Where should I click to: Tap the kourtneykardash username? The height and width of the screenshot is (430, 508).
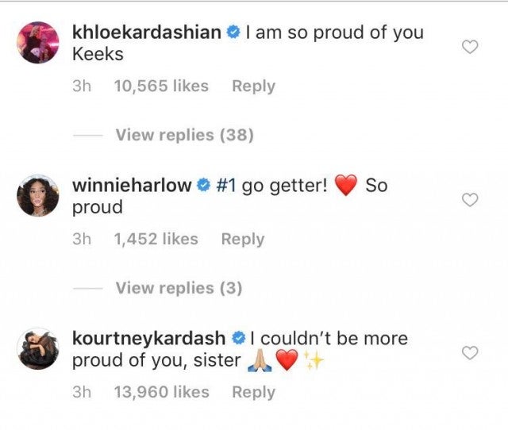[x=149, y=339]
